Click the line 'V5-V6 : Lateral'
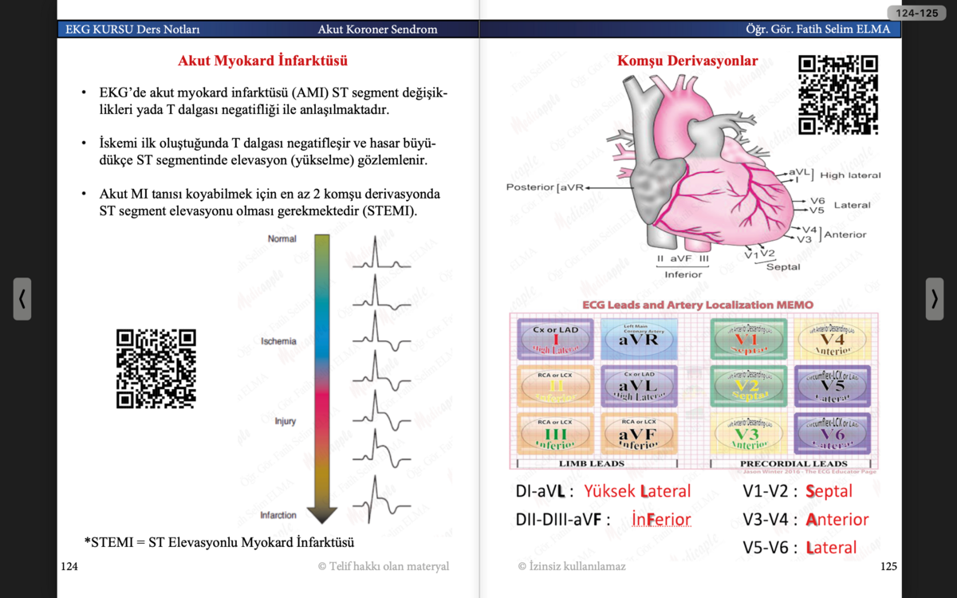 pyautogui.click(x=800, y=547)
